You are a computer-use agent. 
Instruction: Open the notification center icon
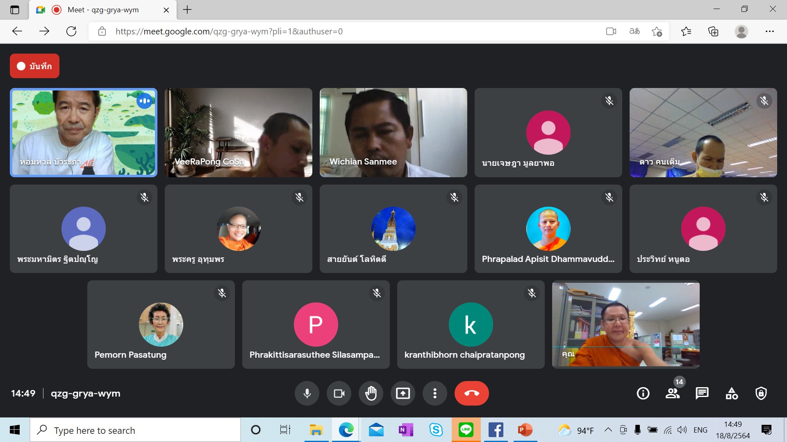(x=766, y=430)
